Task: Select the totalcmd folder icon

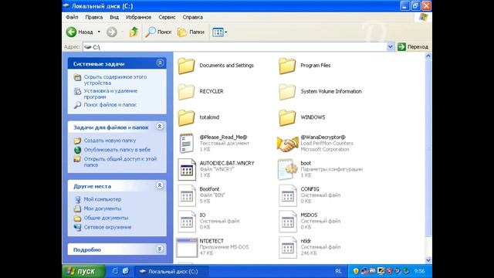Action: pos(186,117)
